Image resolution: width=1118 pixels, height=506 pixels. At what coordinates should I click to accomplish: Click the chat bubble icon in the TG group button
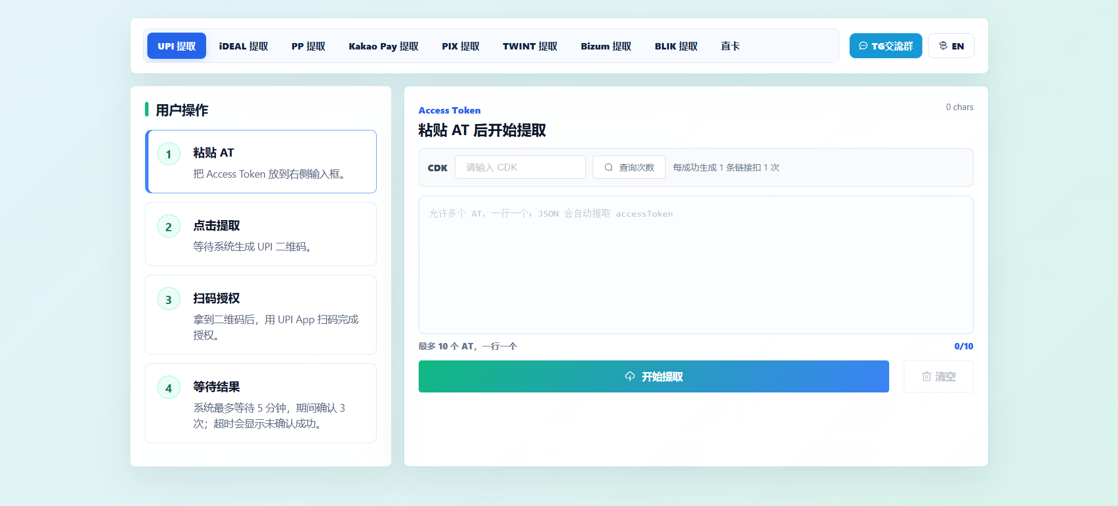pyautogui.click(x=863, y=45)
